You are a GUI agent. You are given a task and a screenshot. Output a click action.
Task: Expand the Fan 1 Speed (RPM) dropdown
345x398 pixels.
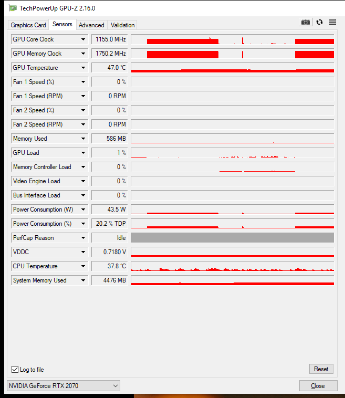pyautogui.click(x=83, y=96)
